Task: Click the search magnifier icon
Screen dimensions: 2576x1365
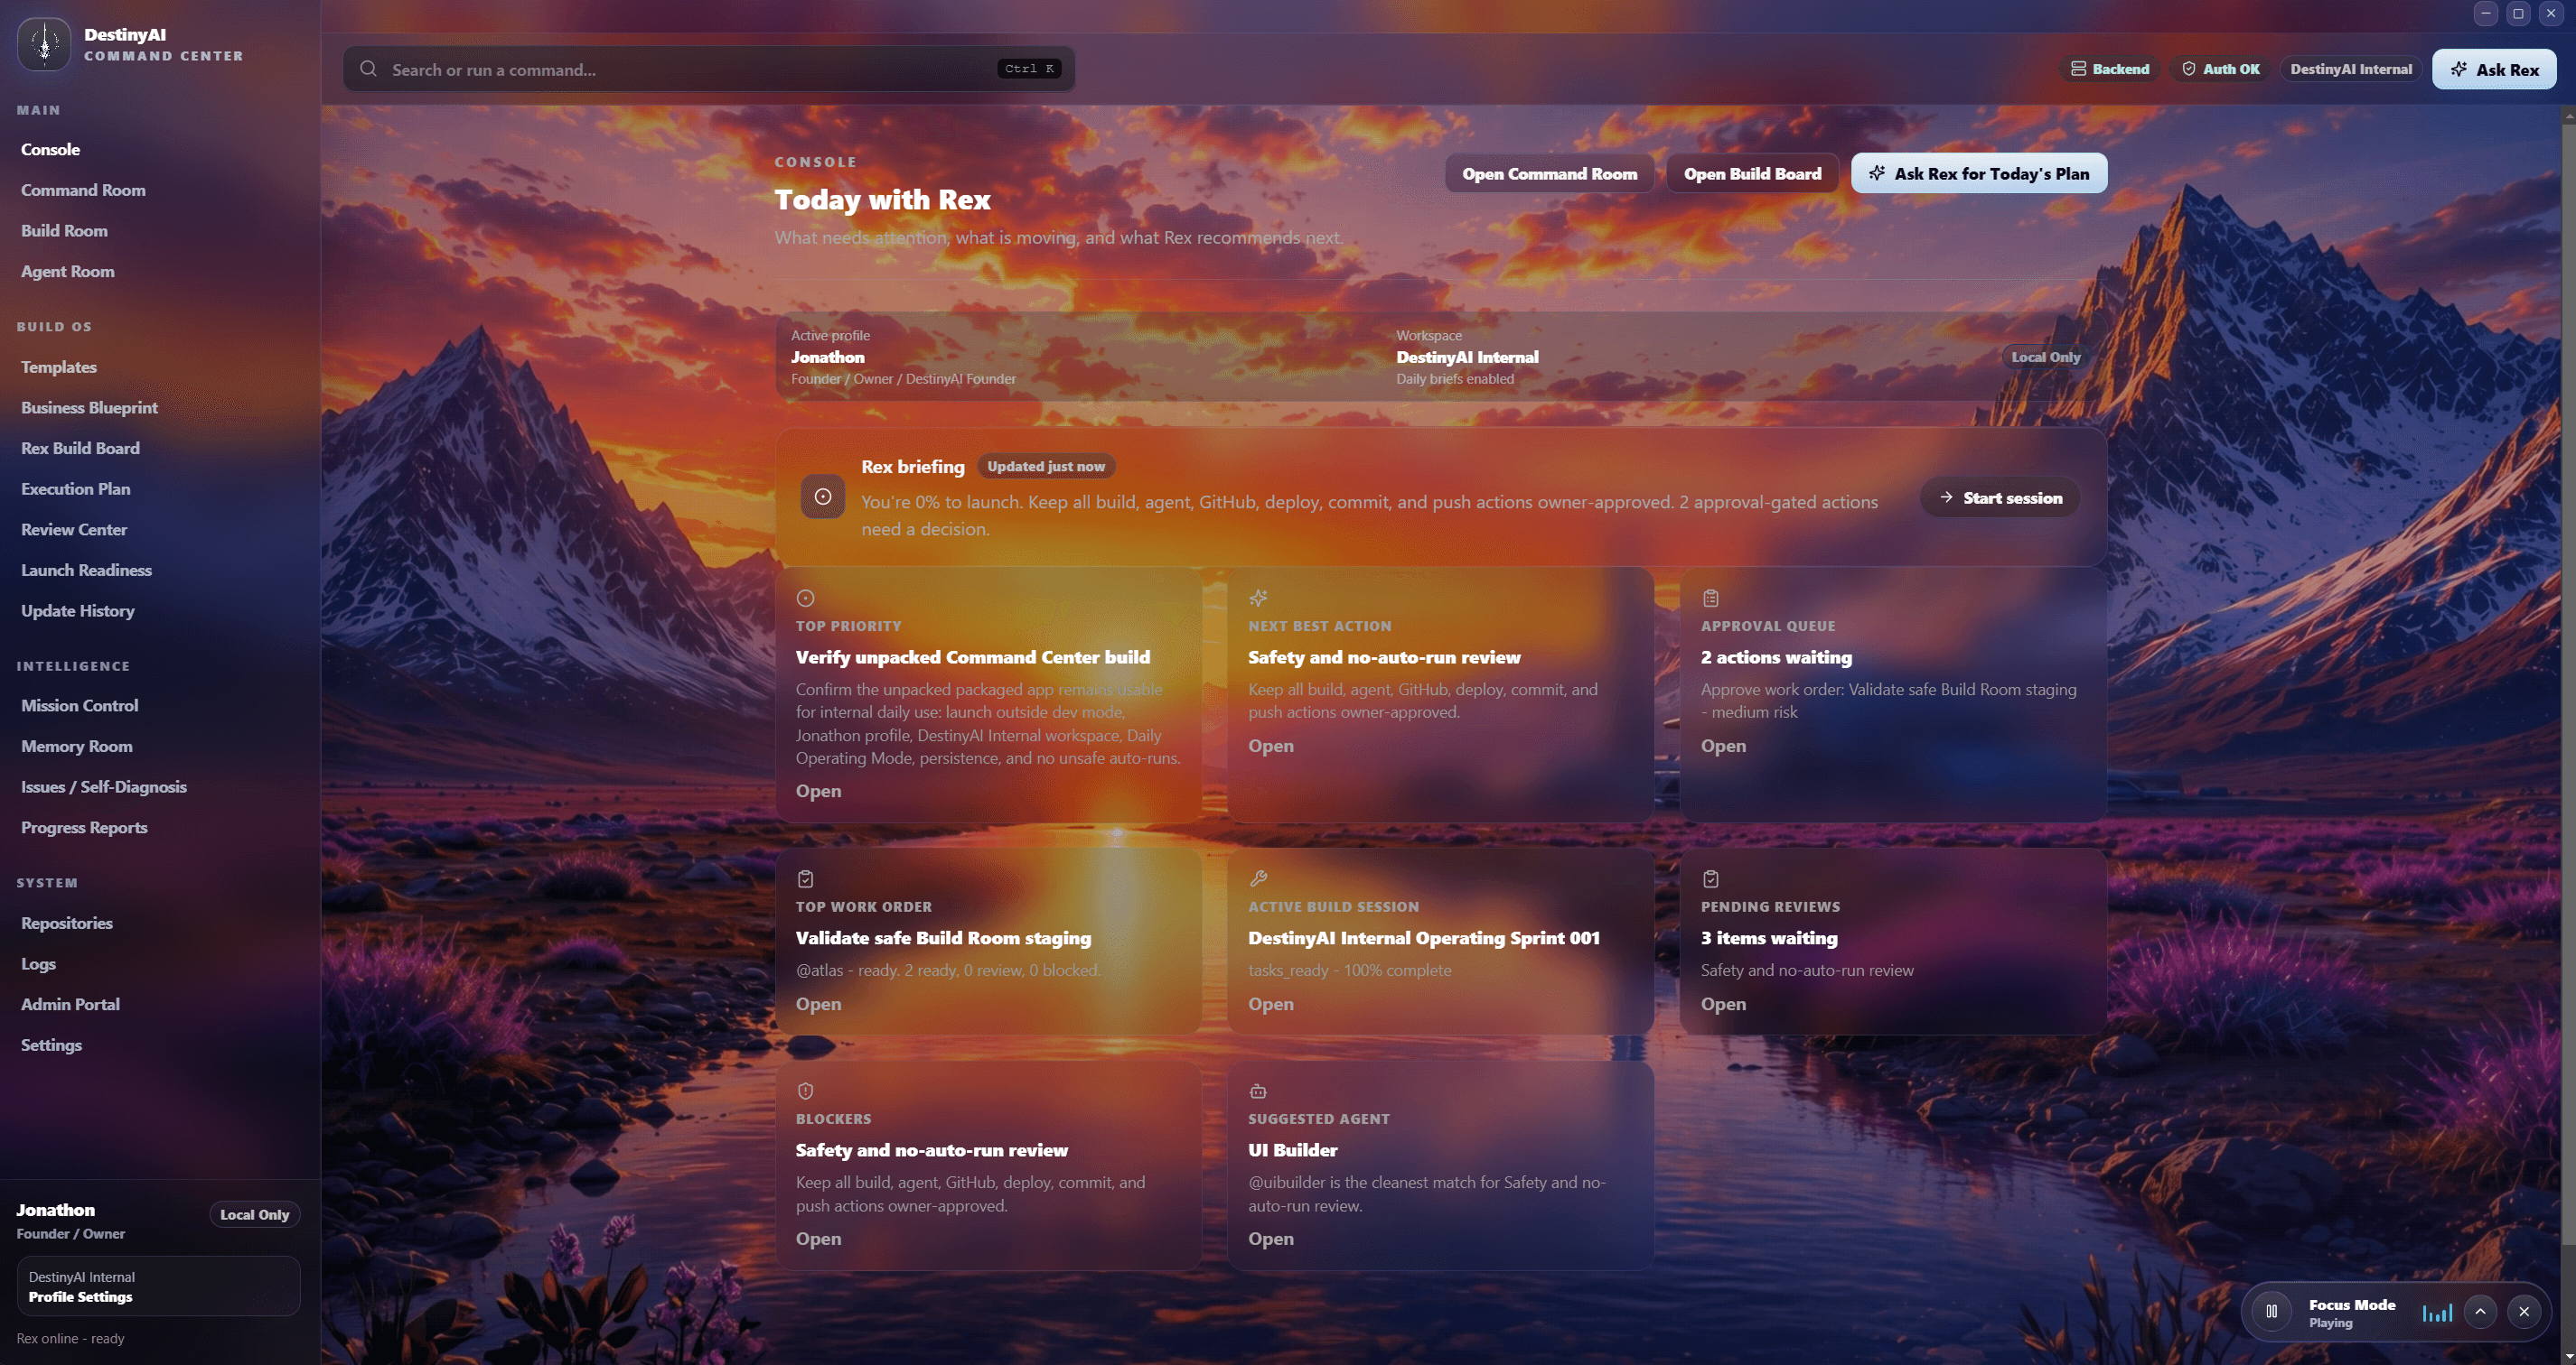Action: [x=368, y=69]
